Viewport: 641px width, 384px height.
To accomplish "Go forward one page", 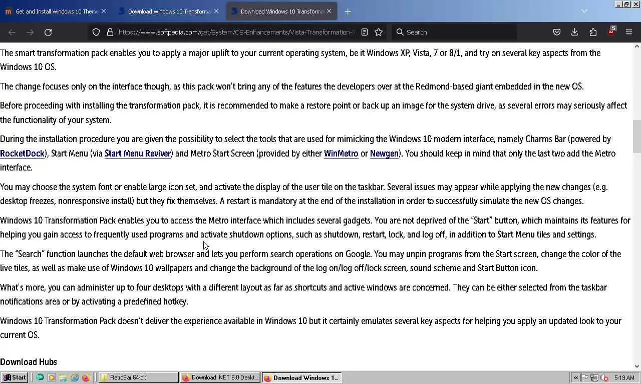I will coord(30,32).
